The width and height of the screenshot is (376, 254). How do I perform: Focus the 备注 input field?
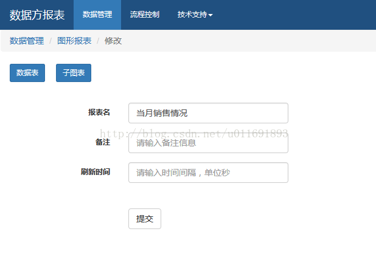208,143
